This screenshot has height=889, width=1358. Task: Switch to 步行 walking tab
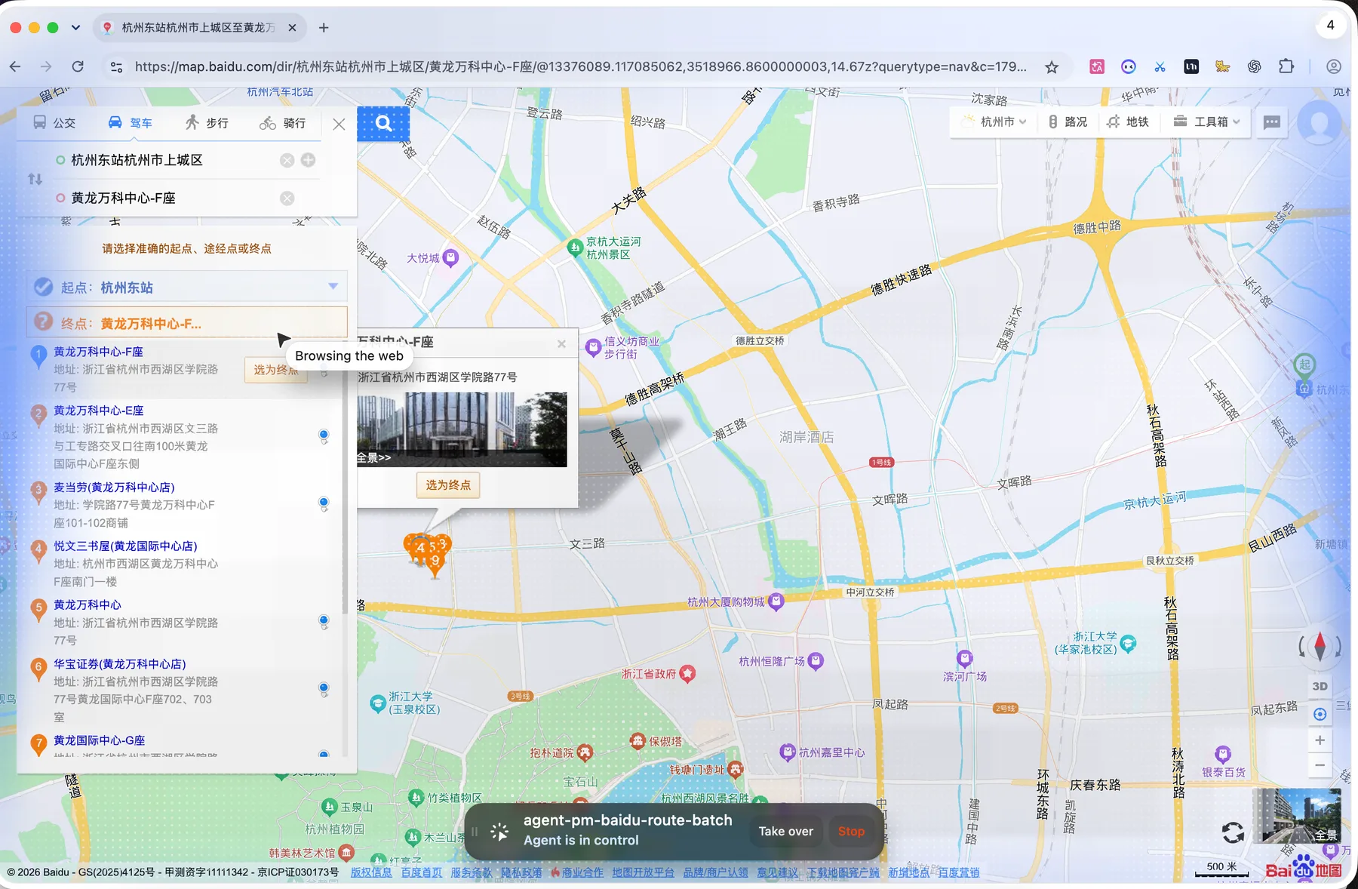coord(207,123)
